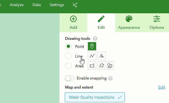Select the shapes area drawing tool icon
Viewport: 169px width, 103px height.
coord(110,66)
